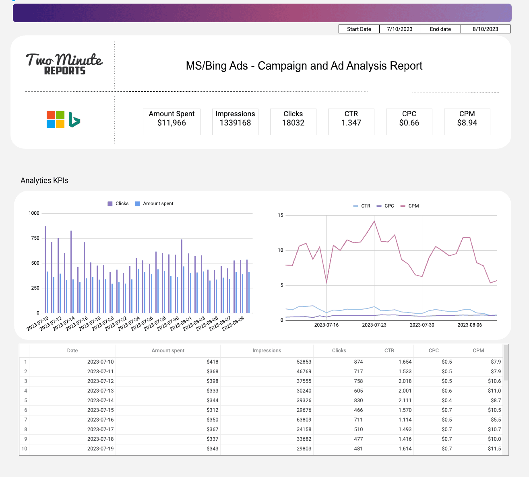Click the Impressions column header
Viewport: 529px width, 477px height.
(267, 350)
